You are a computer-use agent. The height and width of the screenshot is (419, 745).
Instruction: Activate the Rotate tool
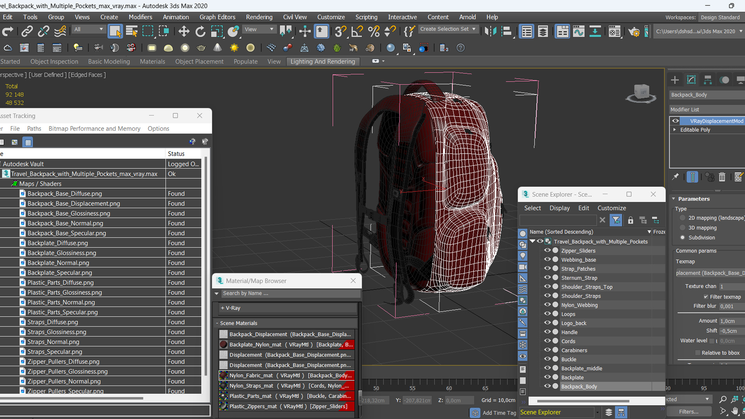pyautogui.click(x=200, y=31)
